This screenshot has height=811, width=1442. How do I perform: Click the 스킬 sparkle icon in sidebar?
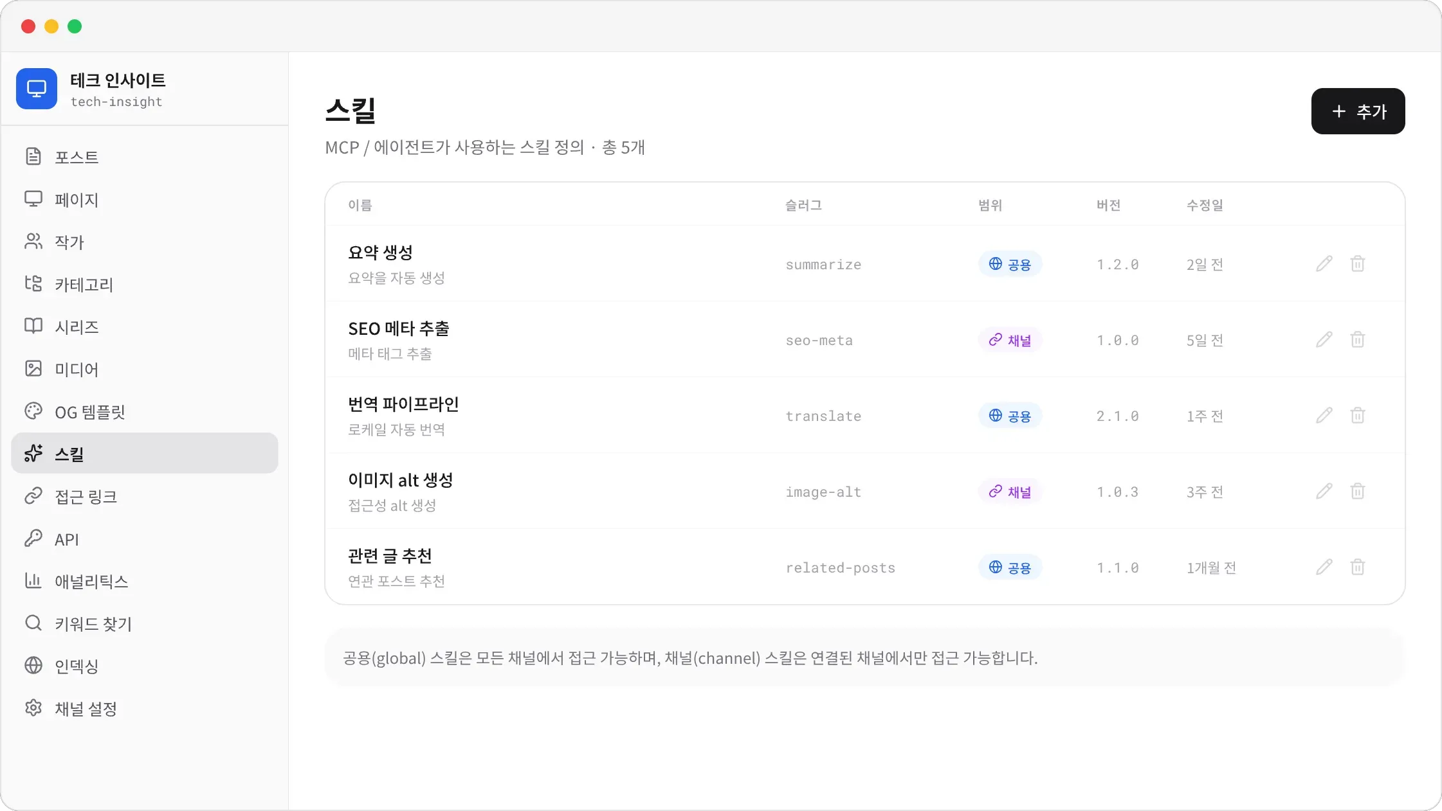[x=33, y=453]
